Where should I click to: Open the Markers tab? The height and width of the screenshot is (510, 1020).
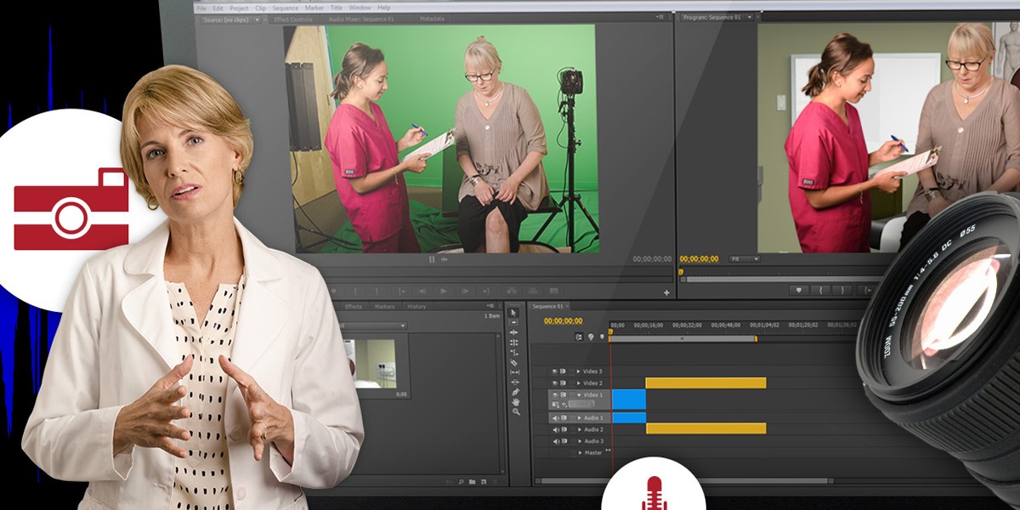click(384, 306)
